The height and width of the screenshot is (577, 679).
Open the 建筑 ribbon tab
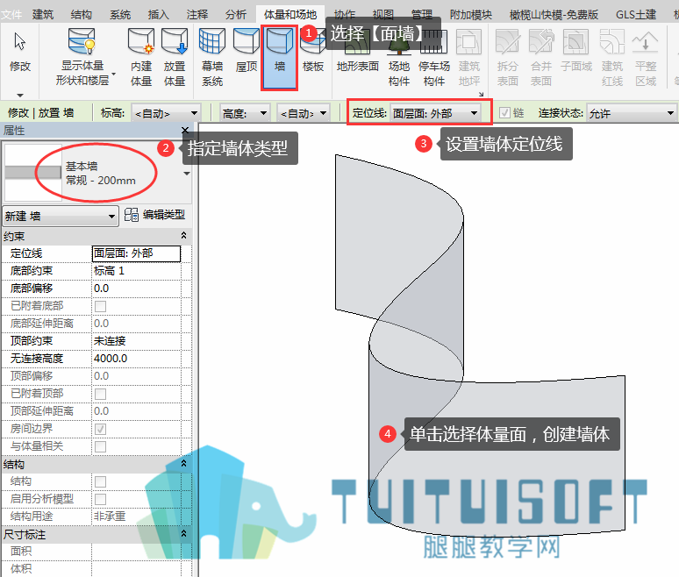click(x=43, y=14)
